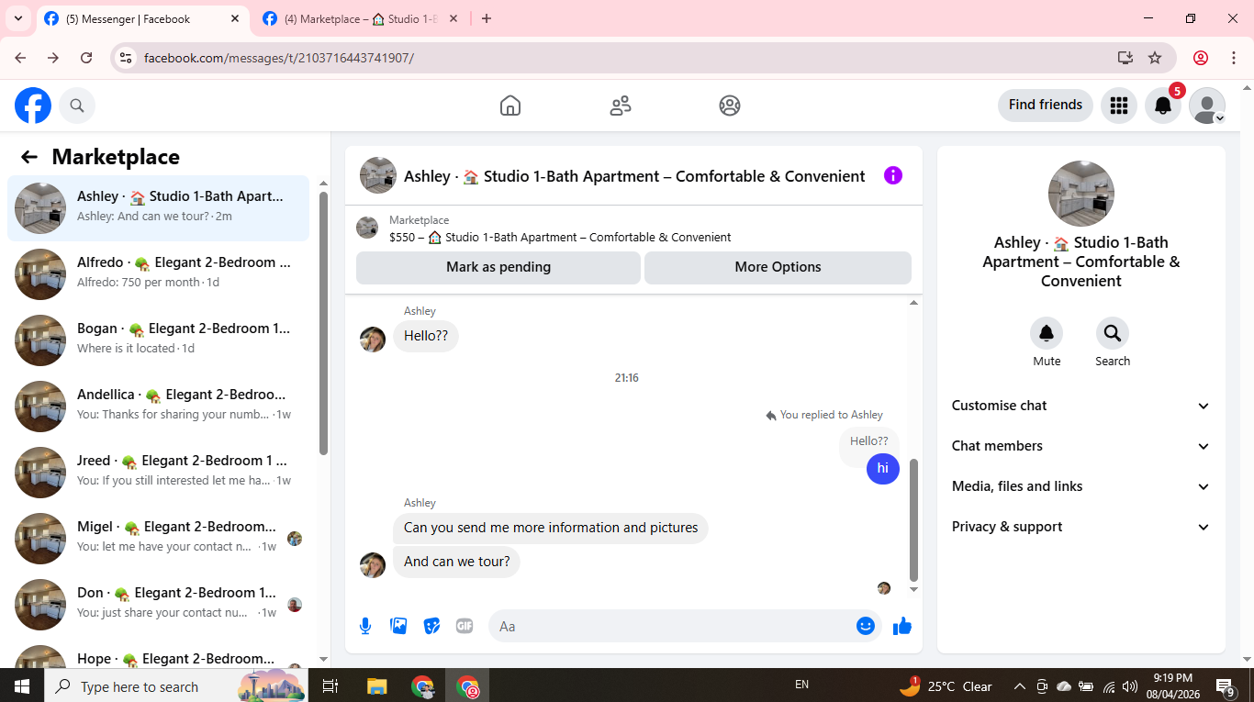
Task: Click Windows taskbar search box
Action: 175,685
